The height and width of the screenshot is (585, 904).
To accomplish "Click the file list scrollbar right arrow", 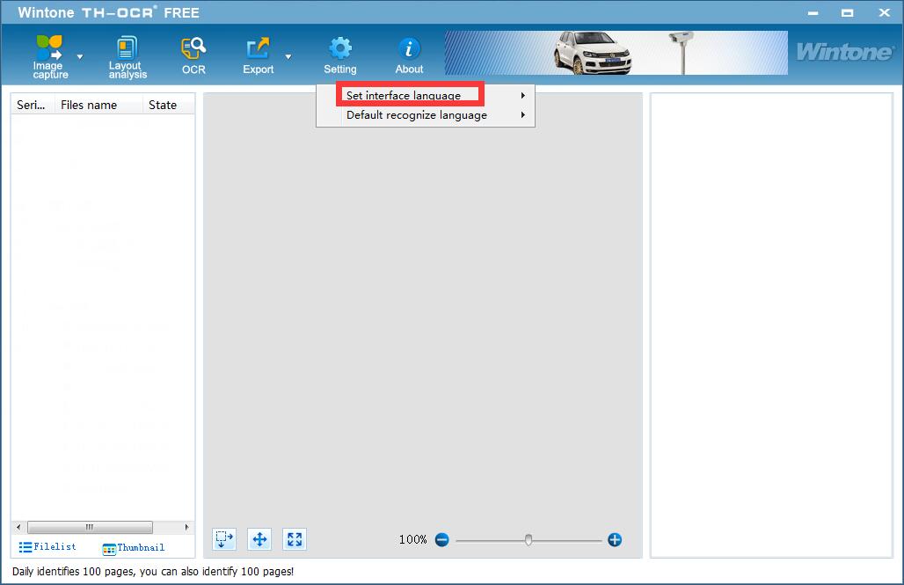I will 187,527.
